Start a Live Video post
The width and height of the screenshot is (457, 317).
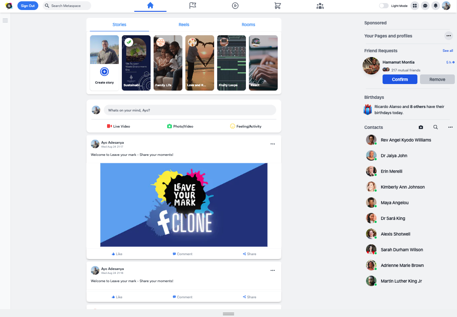click(118, 126)
